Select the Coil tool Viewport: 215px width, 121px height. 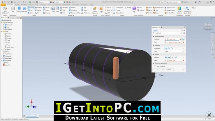click(x=30, y=13)
